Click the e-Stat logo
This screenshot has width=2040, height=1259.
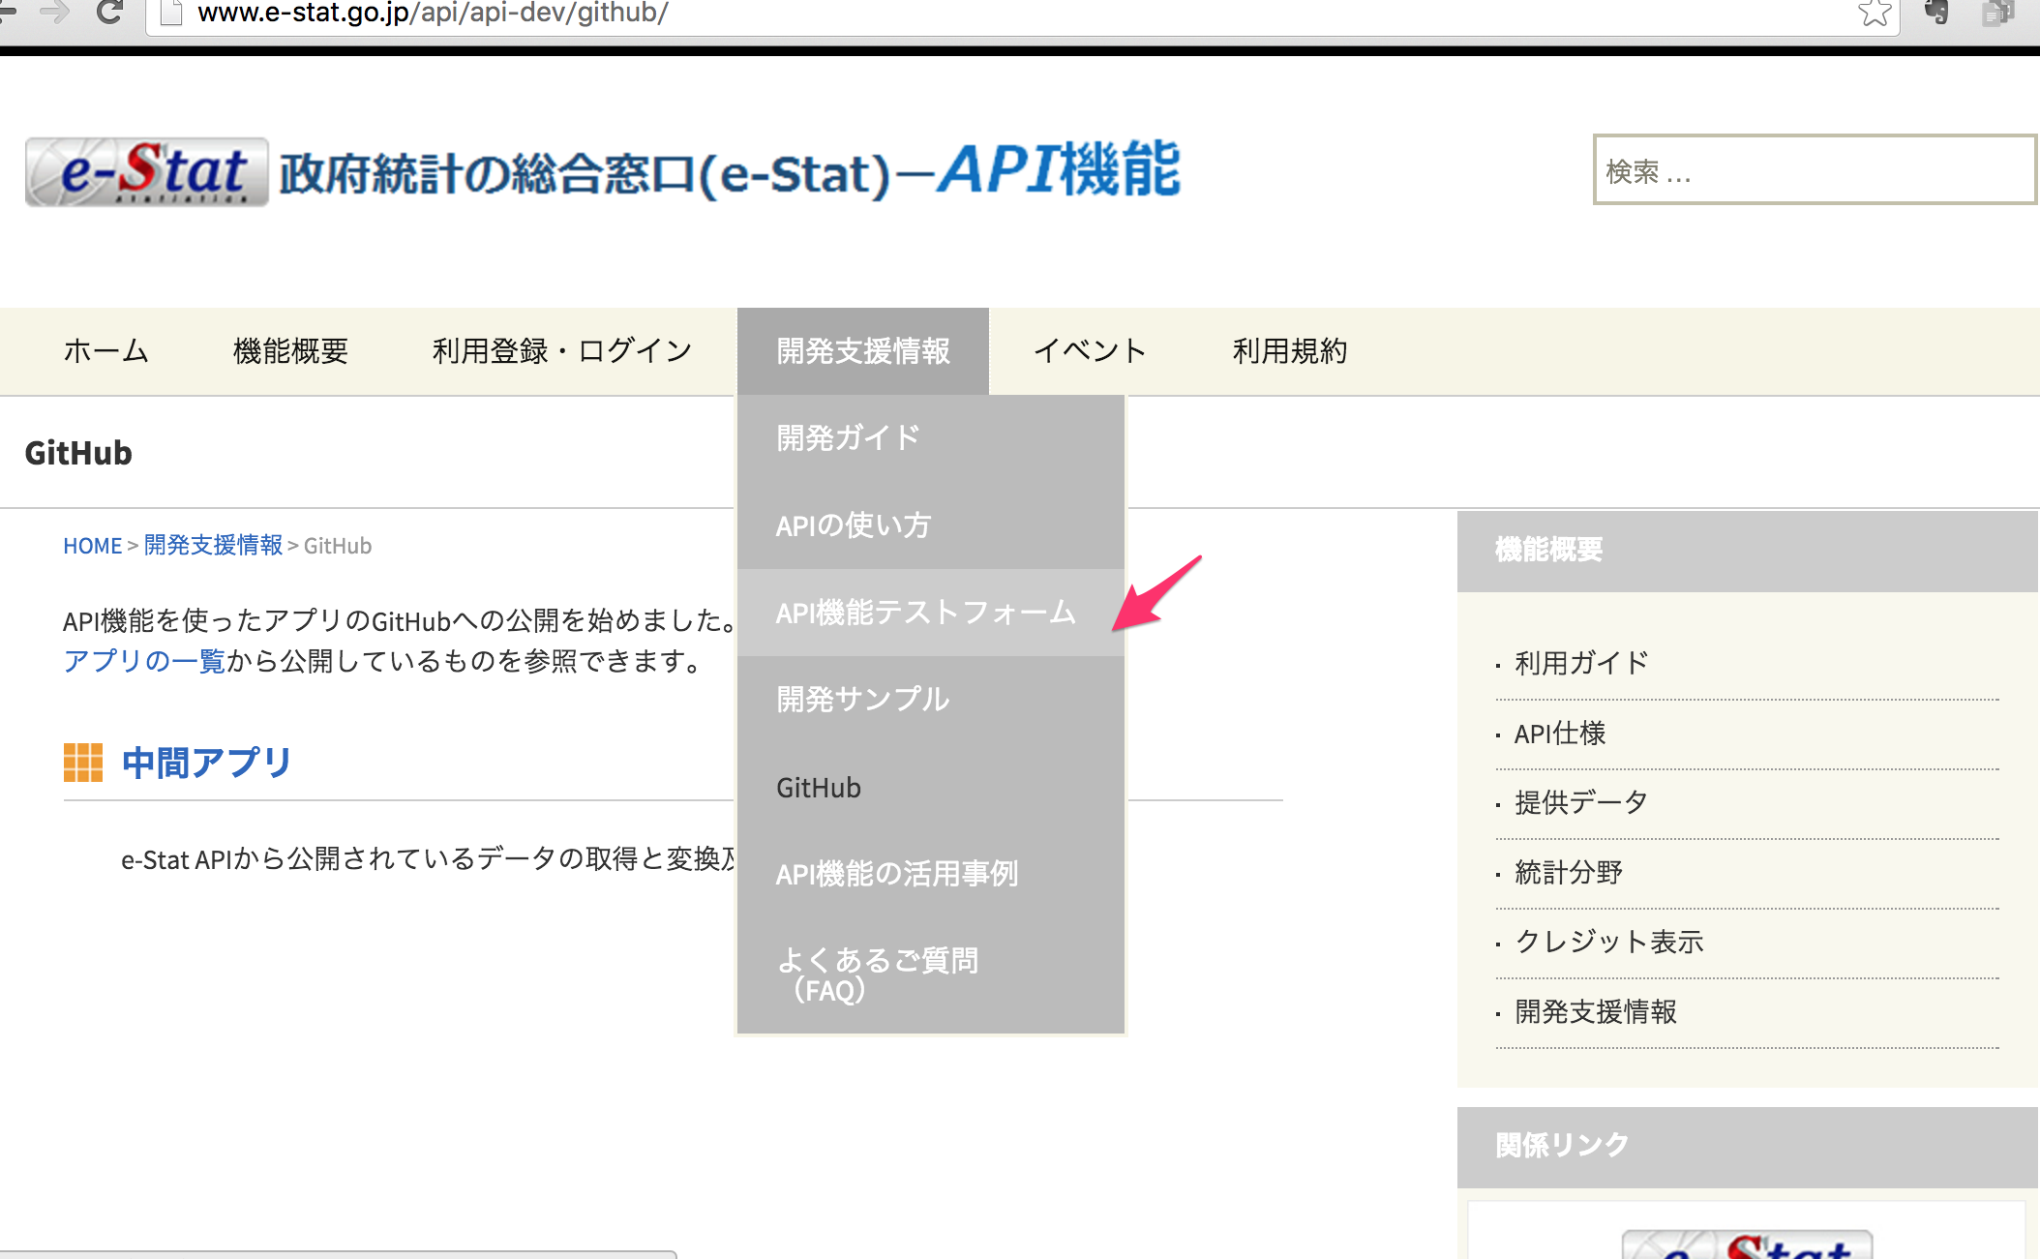[x=143, y=172]
